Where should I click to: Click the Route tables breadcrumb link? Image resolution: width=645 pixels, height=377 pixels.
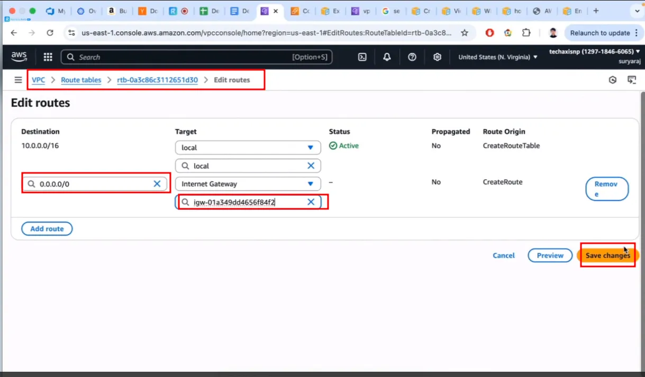click(x=81, y=80)
